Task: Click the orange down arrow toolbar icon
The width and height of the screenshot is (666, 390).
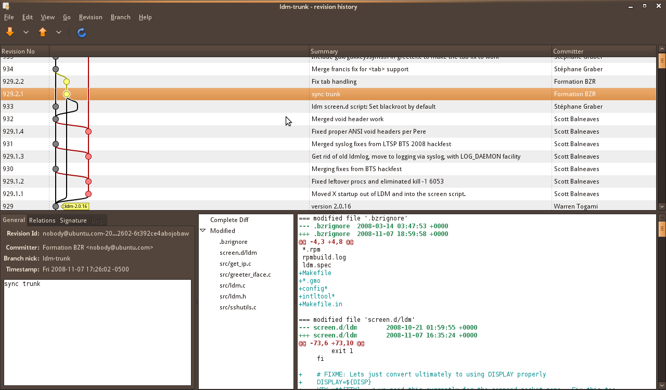Action: [10, 32]
